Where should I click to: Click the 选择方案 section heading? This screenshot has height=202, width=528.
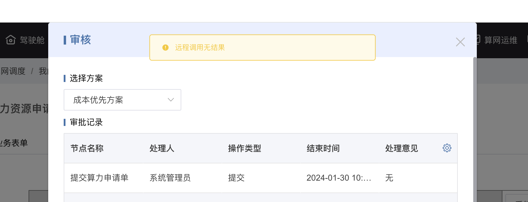[86, 78]
